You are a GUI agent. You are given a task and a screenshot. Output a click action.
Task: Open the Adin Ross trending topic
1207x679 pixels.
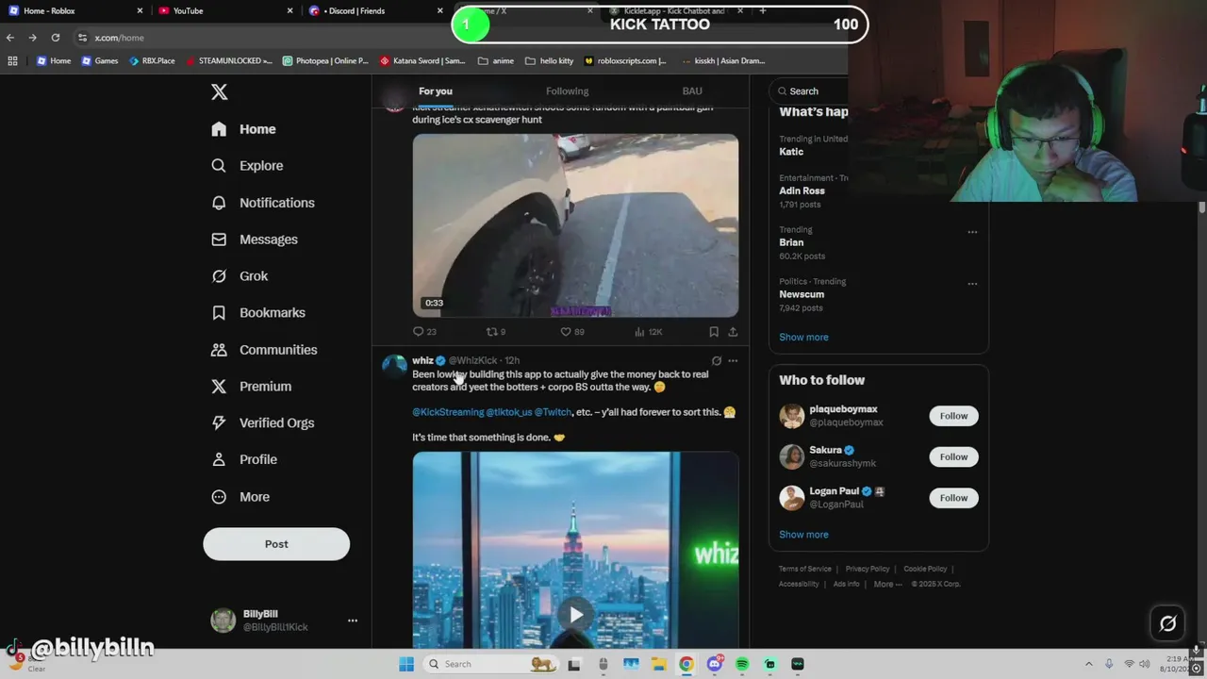[x=802, y=190]
